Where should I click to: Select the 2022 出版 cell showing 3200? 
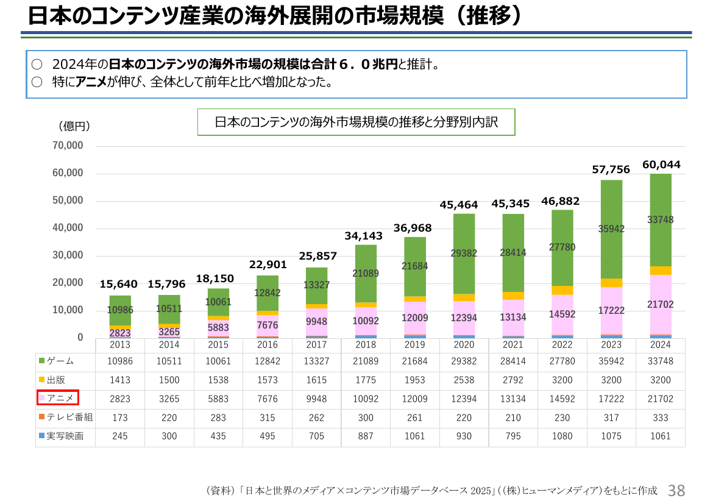pos(562,380)
